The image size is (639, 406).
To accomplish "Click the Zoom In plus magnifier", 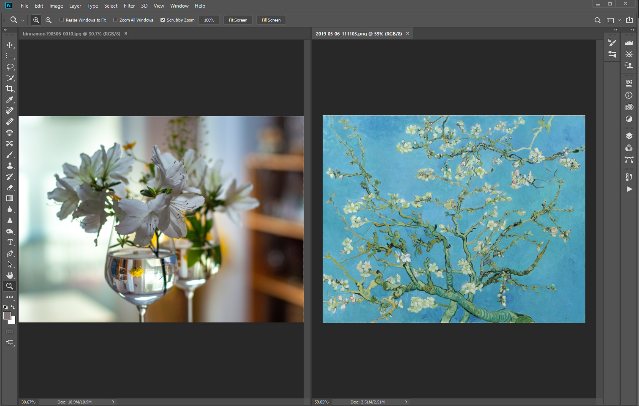I will (x=36, y=20).
